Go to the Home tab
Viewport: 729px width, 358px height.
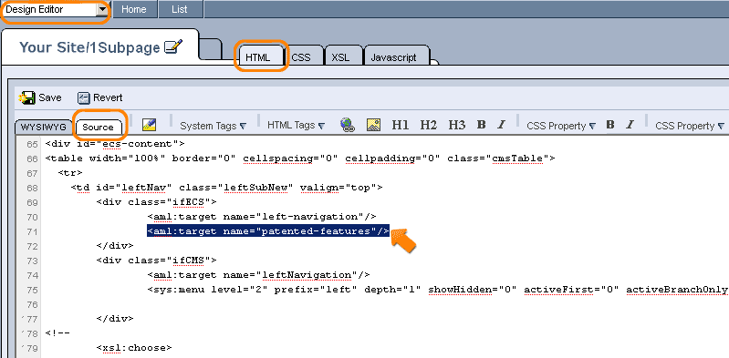pos(134,9)
